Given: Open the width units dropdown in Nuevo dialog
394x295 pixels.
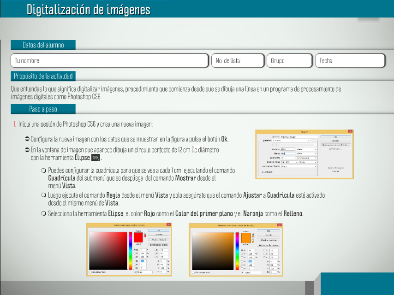Looking at the screenshot, I should coord(306,149).
